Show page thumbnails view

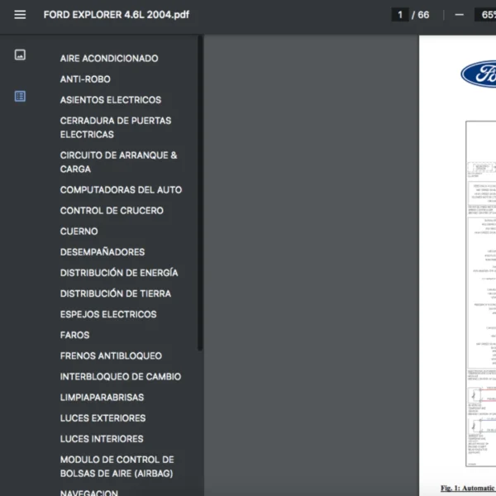20,55
